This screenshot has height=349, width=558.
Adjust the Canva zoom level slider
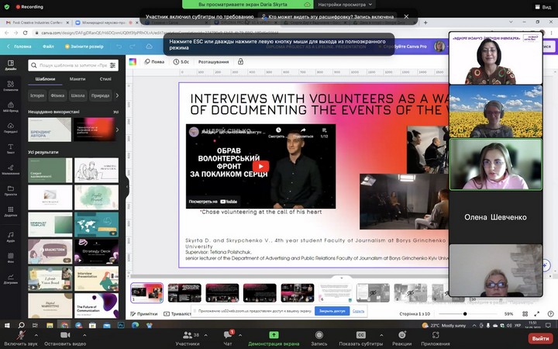click(465, 314)
